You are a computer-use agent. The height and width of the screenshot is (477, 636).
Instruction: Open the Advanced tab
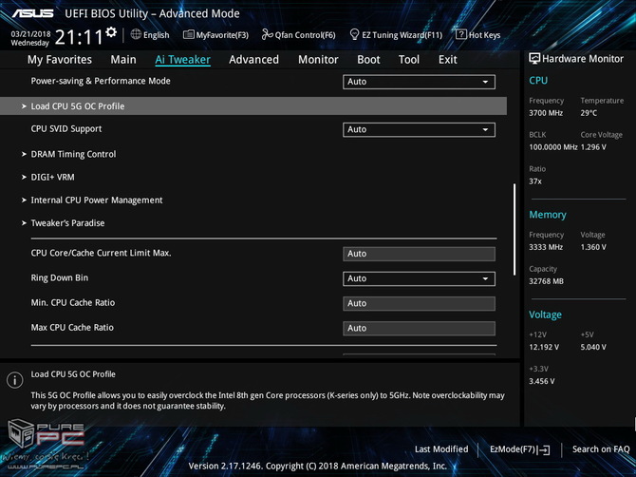(x=253, y=60)
